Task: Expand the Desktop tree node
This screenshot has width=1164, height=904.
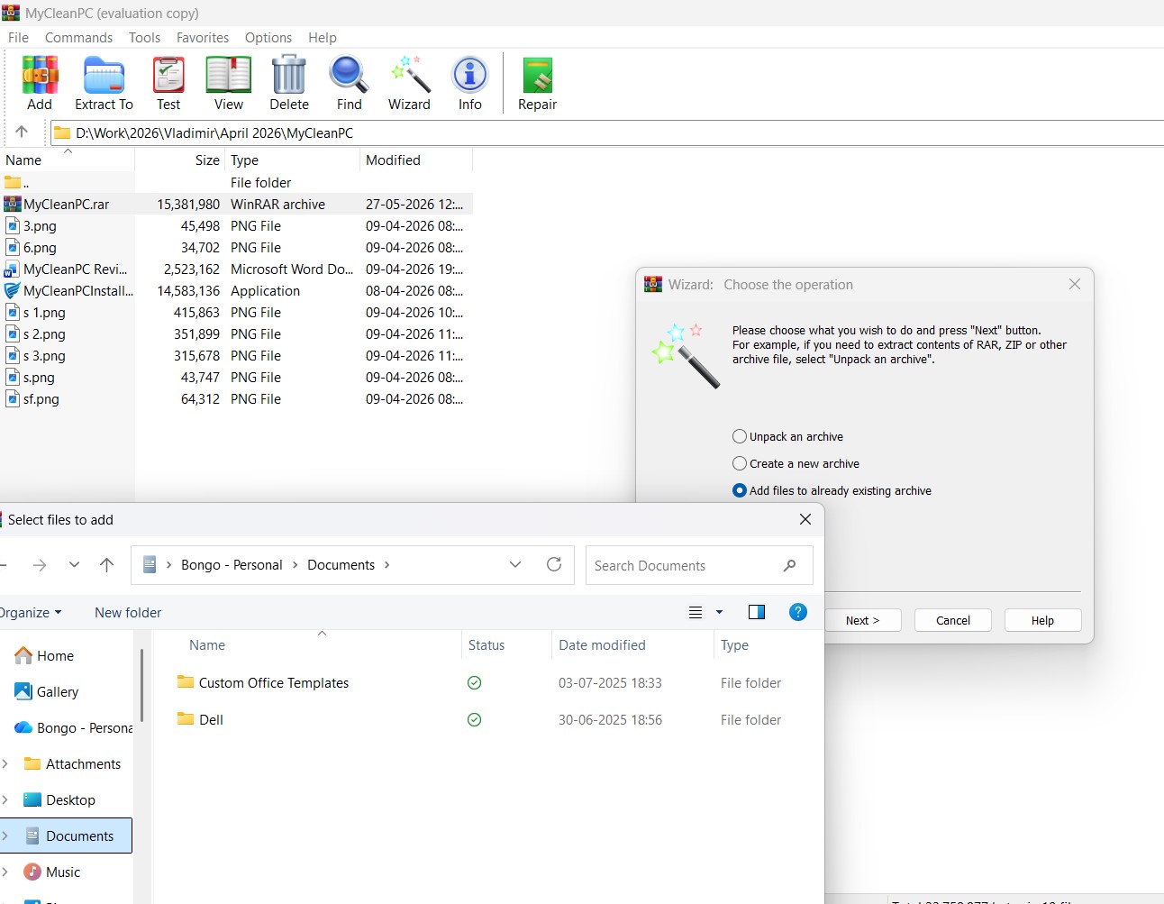Action: pos(5,799)
